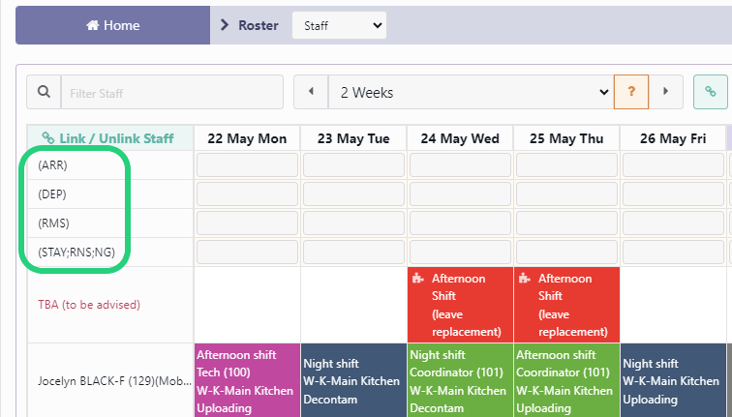Go to next period with right arrow
732x417 pixels.
click(665, 93)
